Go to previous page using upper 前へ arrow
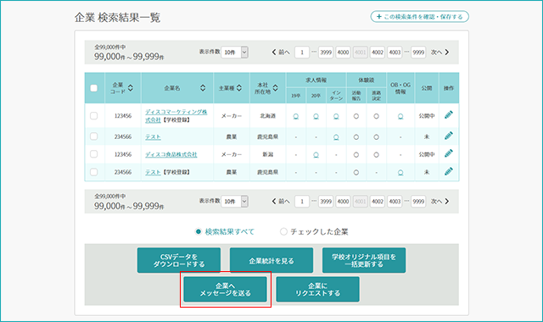 pyautogui.click(x=281, y=53)
